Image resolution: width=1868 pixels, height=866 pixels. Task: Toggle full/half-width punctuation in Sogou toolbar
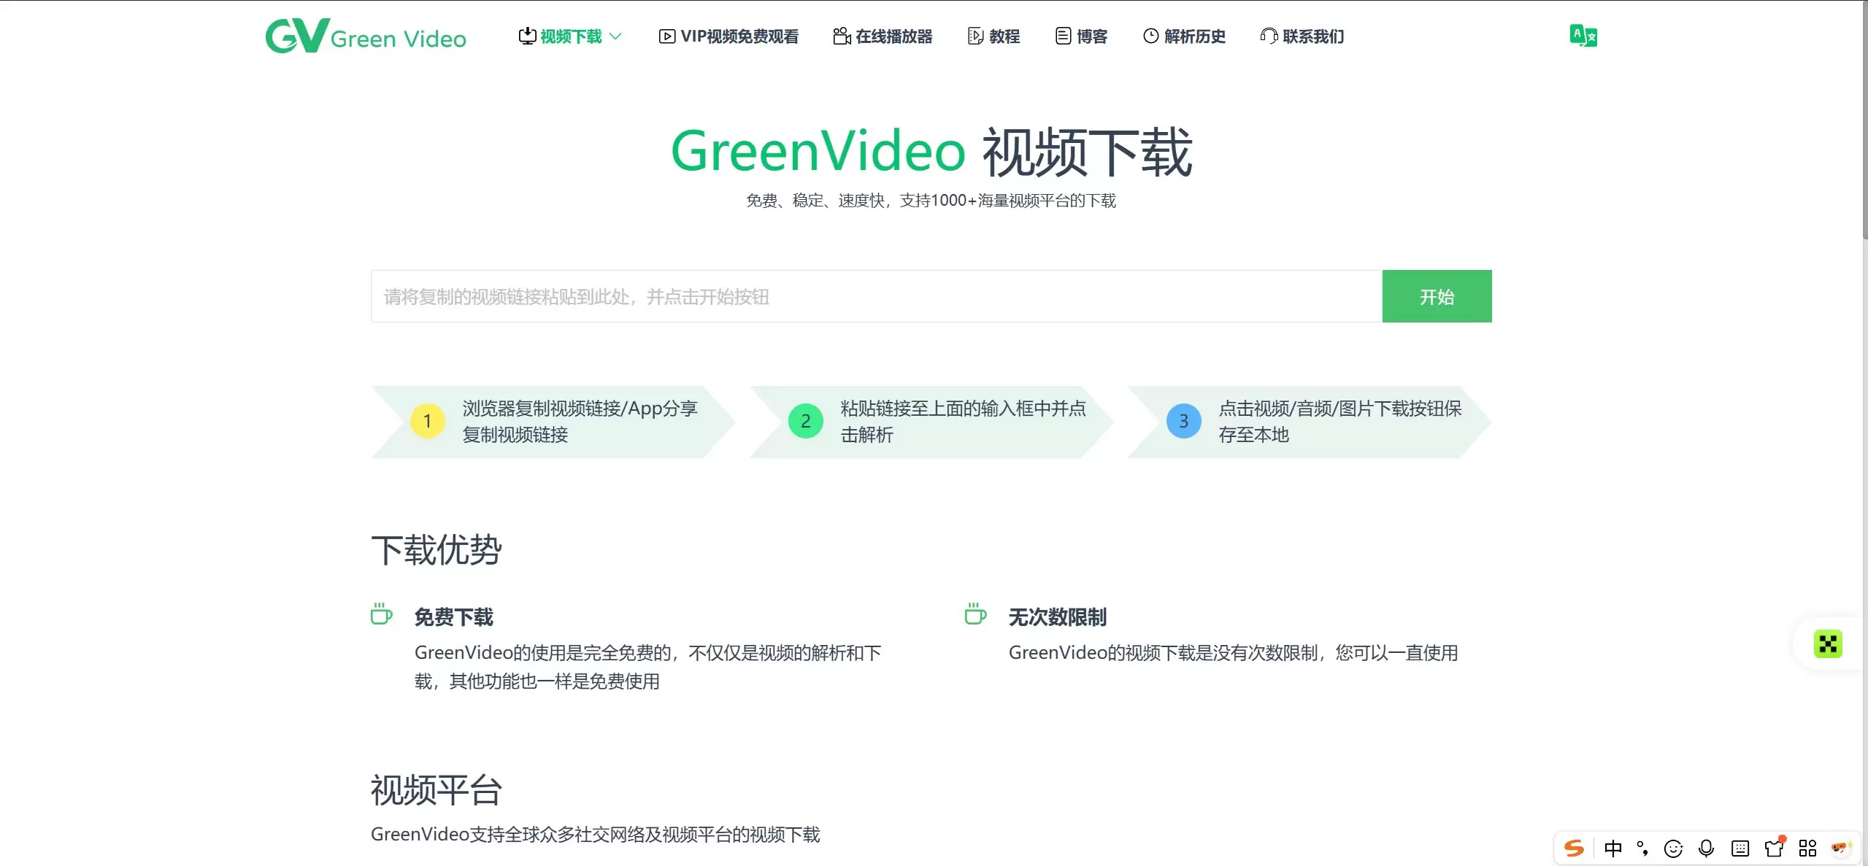click(1641, 848)
